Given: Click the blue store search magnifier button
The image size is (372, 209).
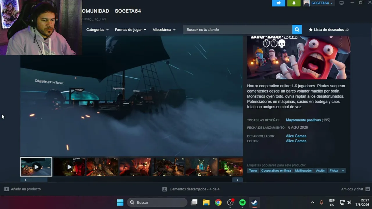Looking at the screenshot, I should tap(297, 30).
